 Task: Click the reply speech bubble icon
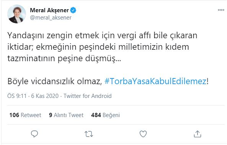34,134
